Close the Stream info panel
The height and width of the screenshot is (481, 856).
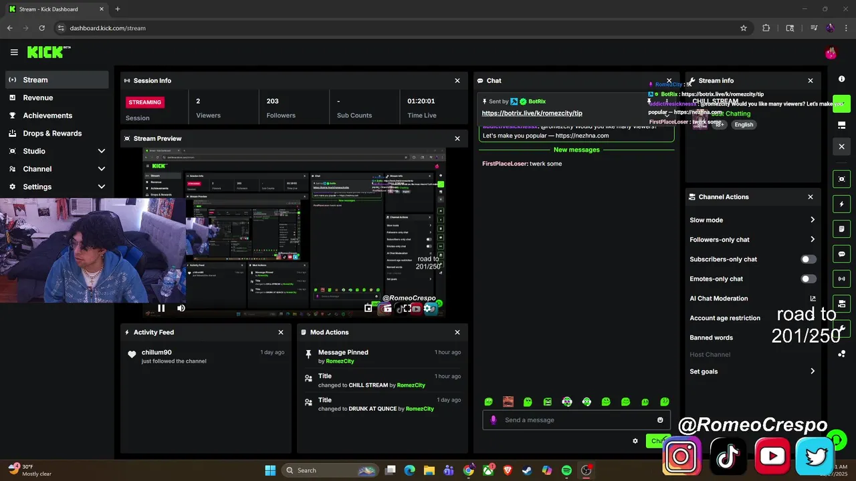pyautogui.click(x=811, y=81)
